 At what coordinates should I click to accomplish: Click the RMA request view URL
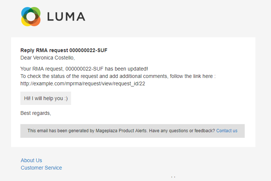tap(83, 83)
